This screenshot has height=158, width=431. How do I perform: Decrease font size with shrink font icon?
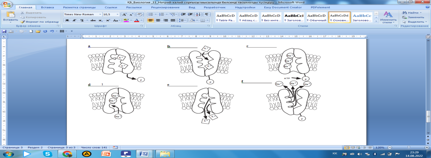131,15
